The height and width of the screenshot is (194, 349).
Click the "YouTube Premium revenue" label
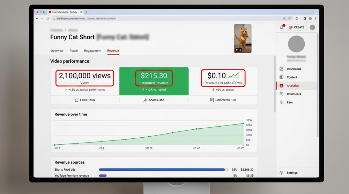(x=72, y=176)
